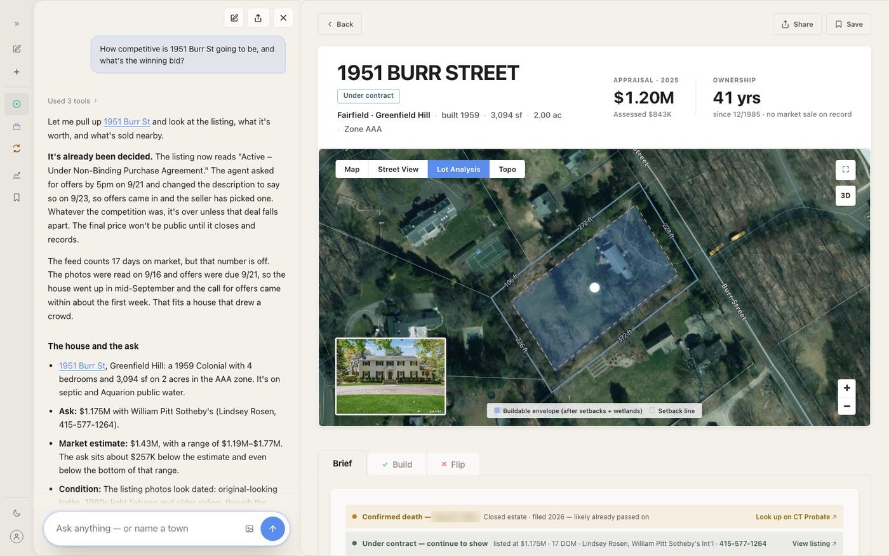Switch to Topo map tab
The width and height of the screenshot is (889, 556).
[x=507, y=169]
